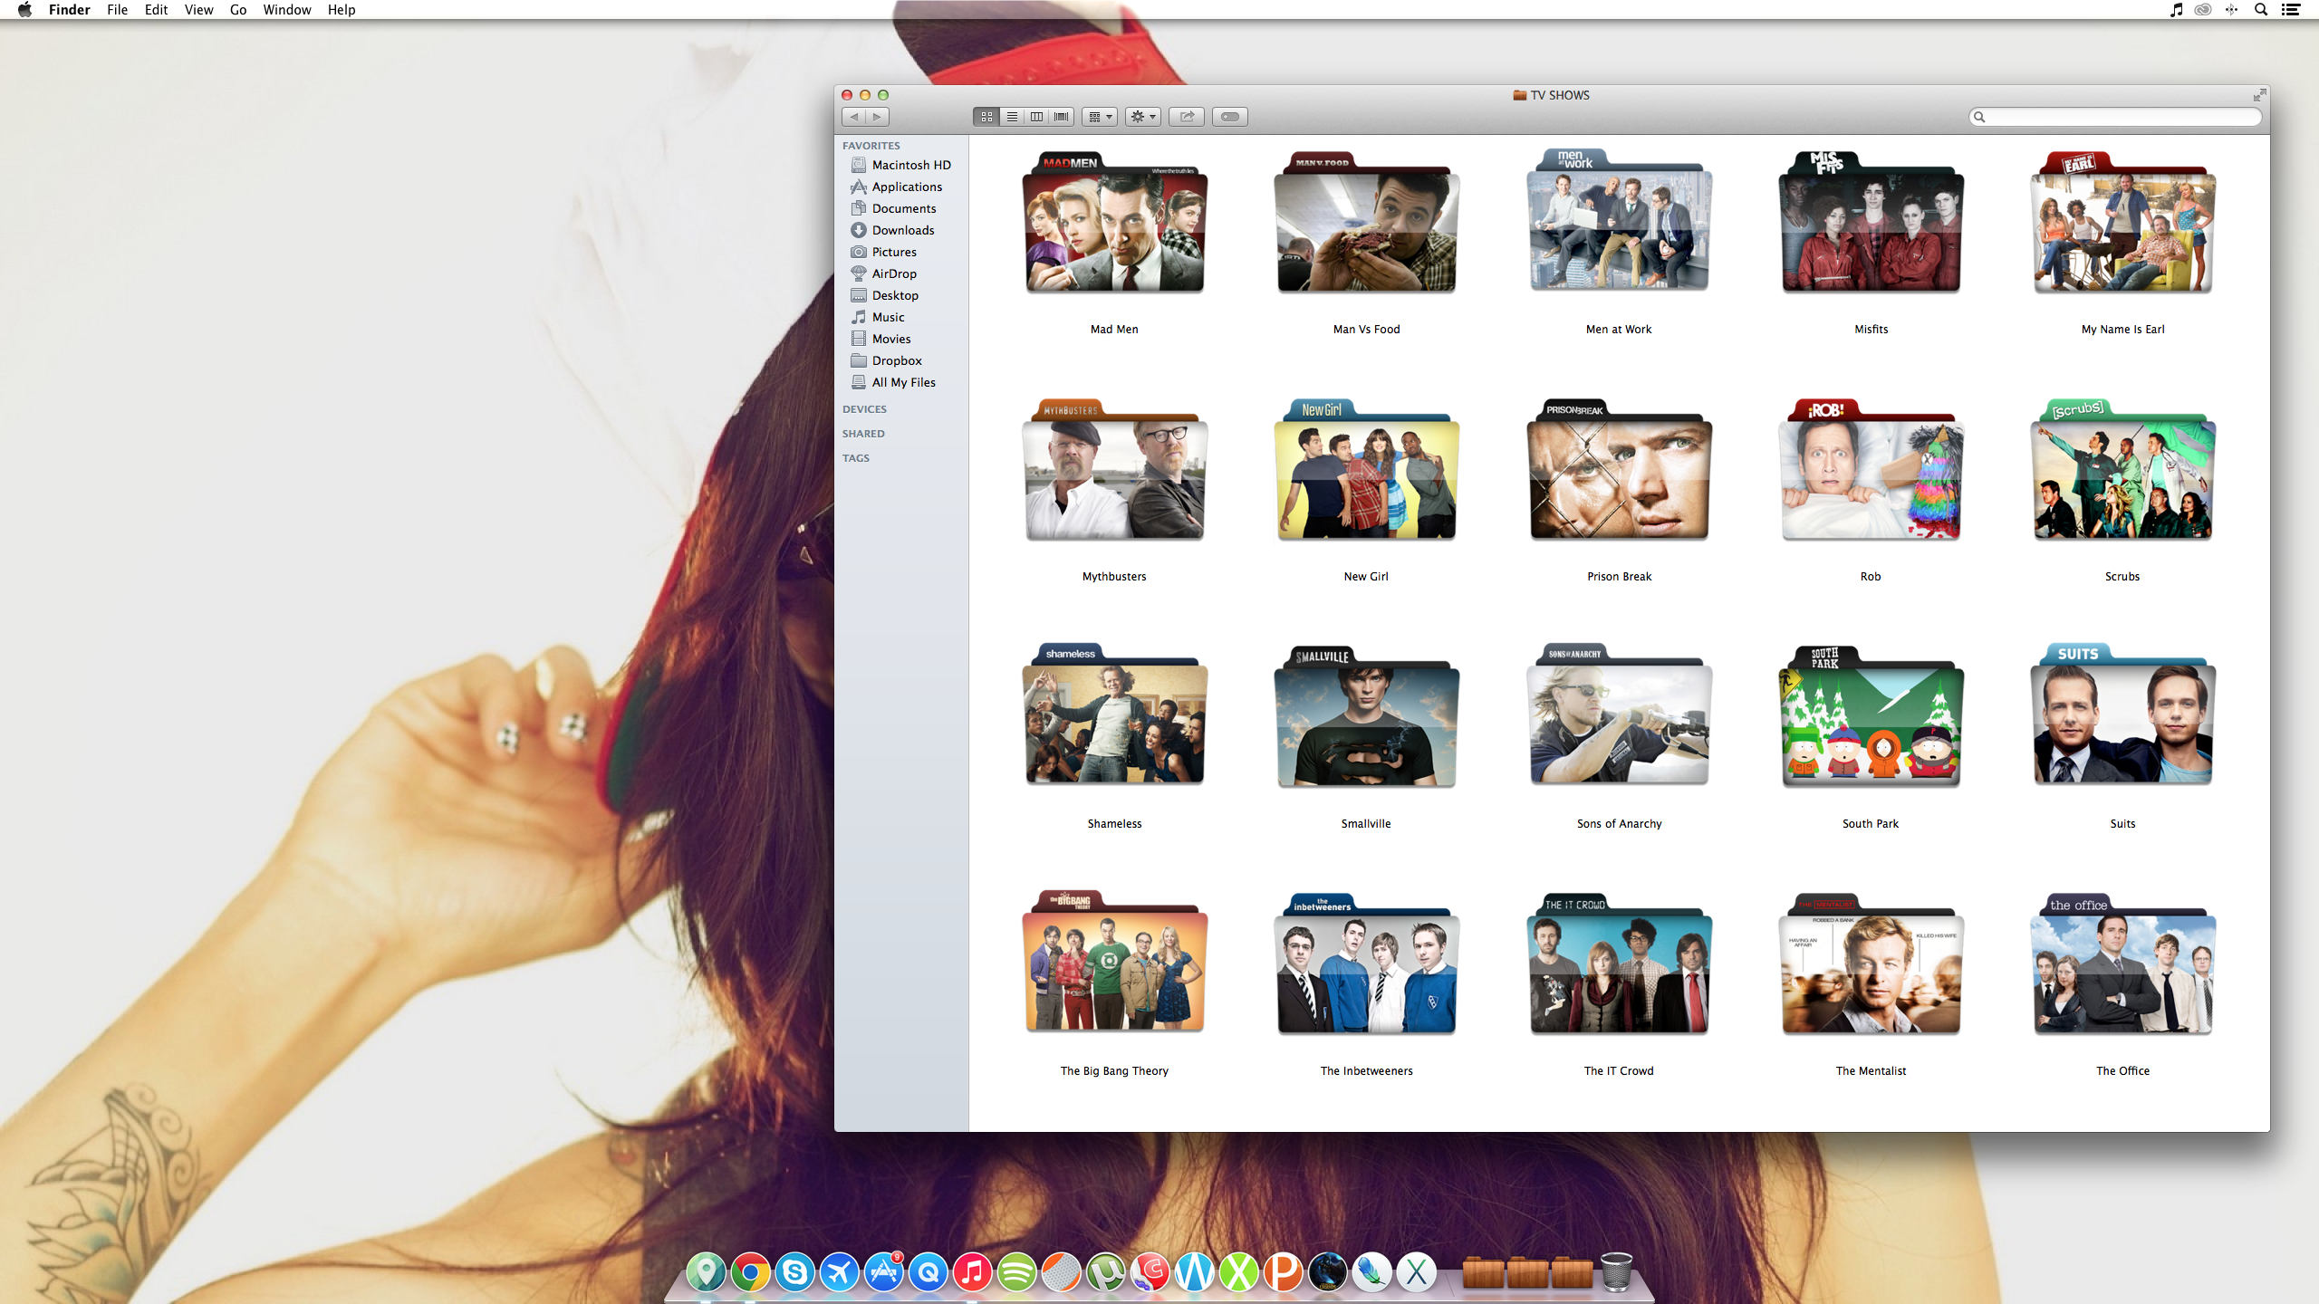2319x1304 pixels.
Task: Open the Finder menu
Action: [70, 9]
